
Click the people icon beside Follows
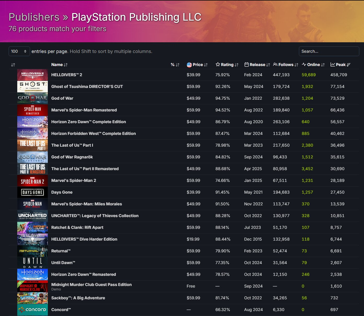275,64
